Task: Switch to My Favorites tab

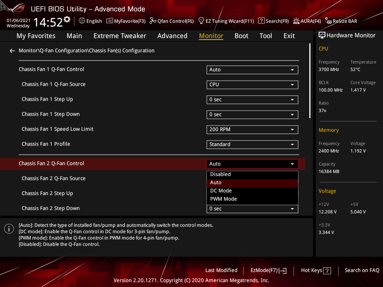Action: tap(36, 36)
